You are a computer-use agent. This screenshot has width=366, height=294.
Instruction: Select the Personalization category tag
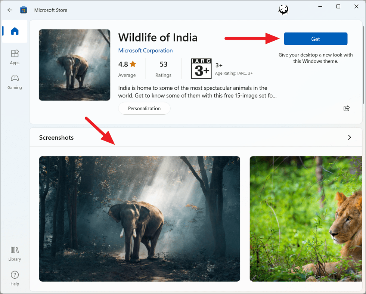144,108
